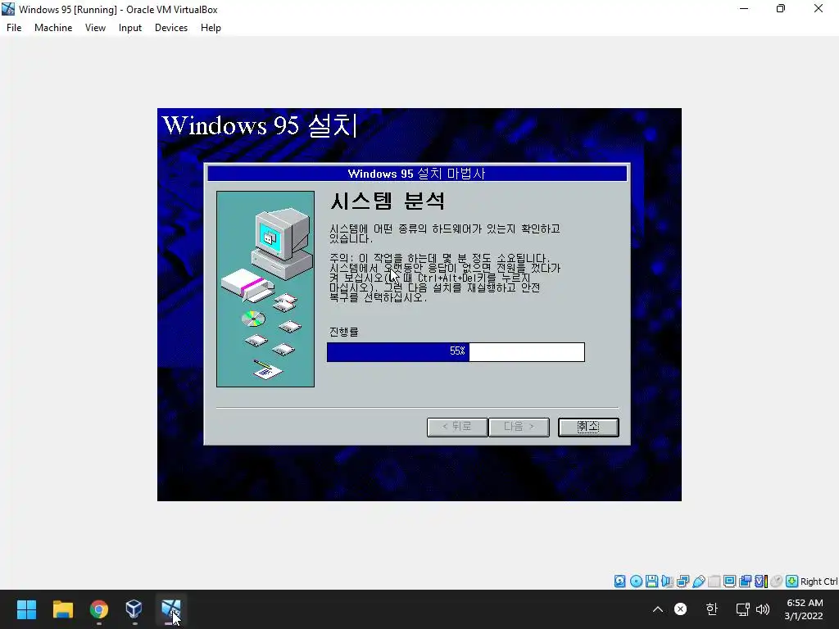This screenshot has height=629, width=839.
Task: Click the network adapters status icon
Action: tap(683, 581)
